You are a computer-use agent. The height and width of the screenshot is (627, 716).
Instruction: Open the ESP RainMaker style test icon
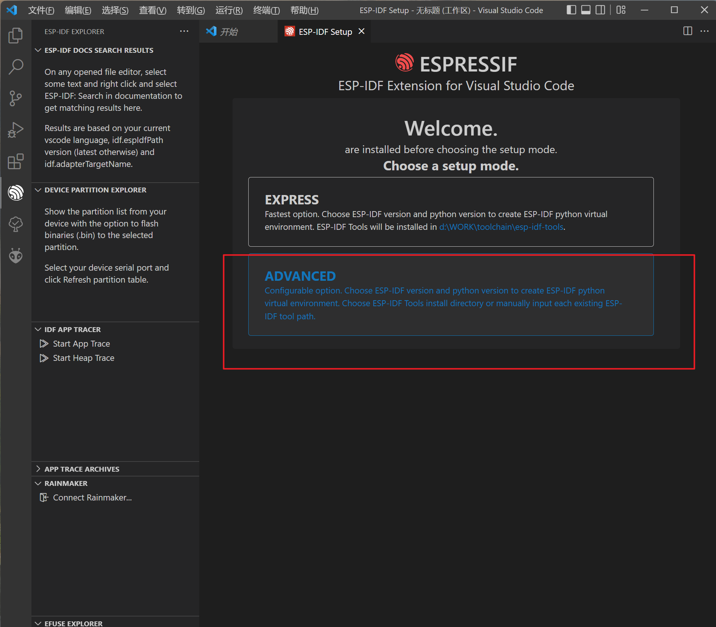coord(15,224)
